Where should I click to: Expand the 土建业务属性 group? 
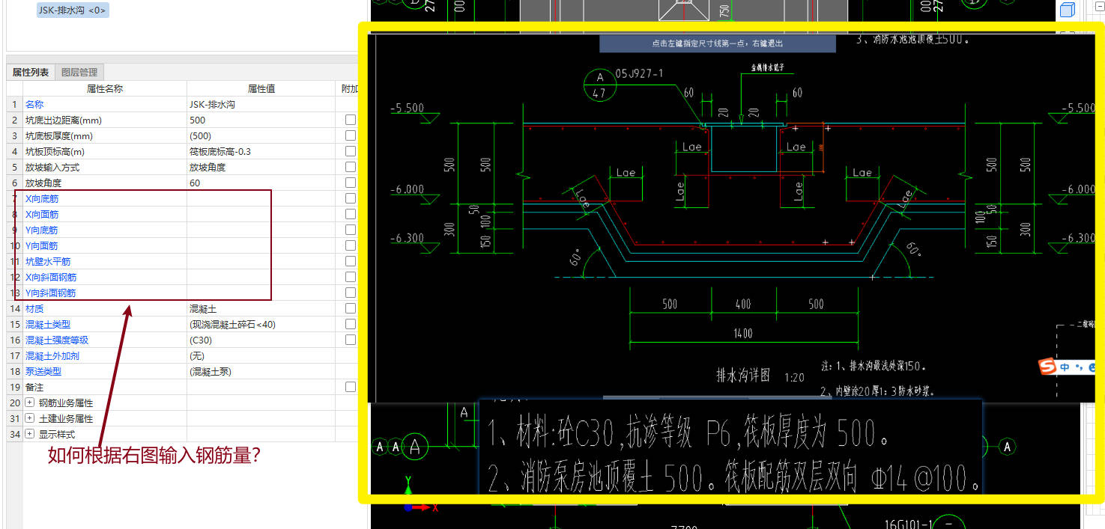[x=30, y=418]
